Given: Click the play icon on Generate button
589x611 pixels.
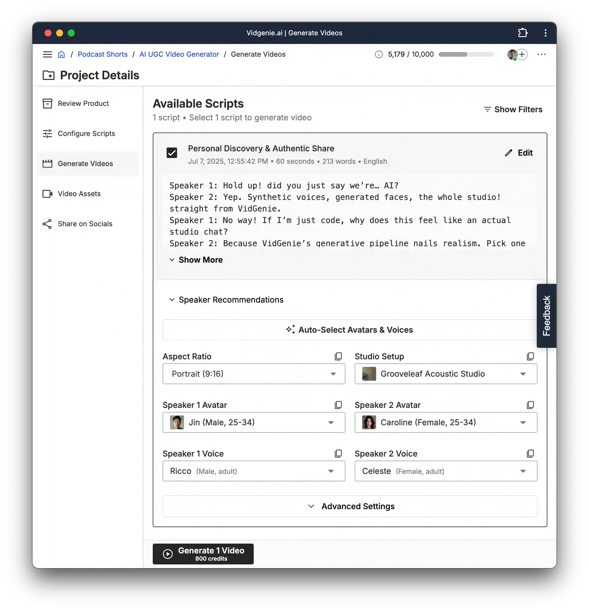Looking at the screenshot, I should pos(168,554).
